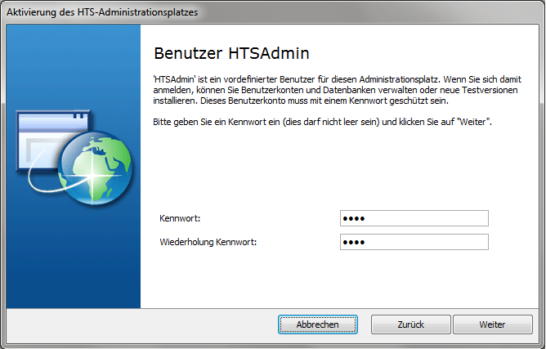546x349 pixels.
Task: Continue by clicking Weiter
Action: click(492, 324)
